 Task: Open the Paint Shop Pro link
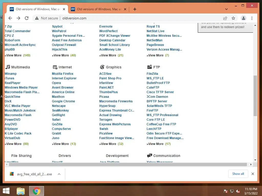point(110,78)
